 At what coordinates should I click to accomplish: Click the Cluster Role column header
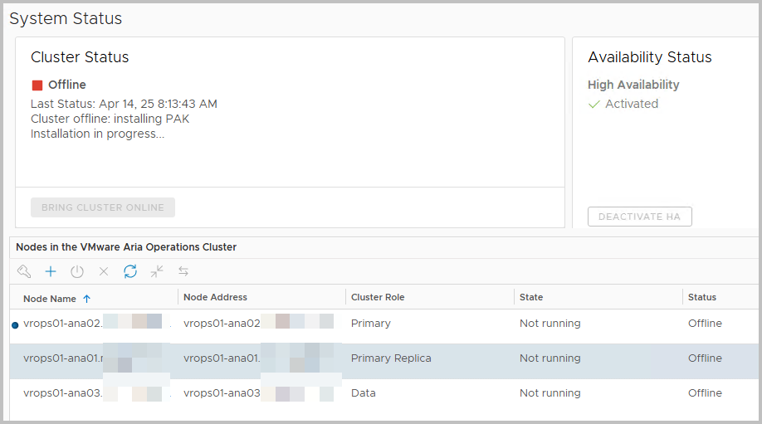[378, 297]
